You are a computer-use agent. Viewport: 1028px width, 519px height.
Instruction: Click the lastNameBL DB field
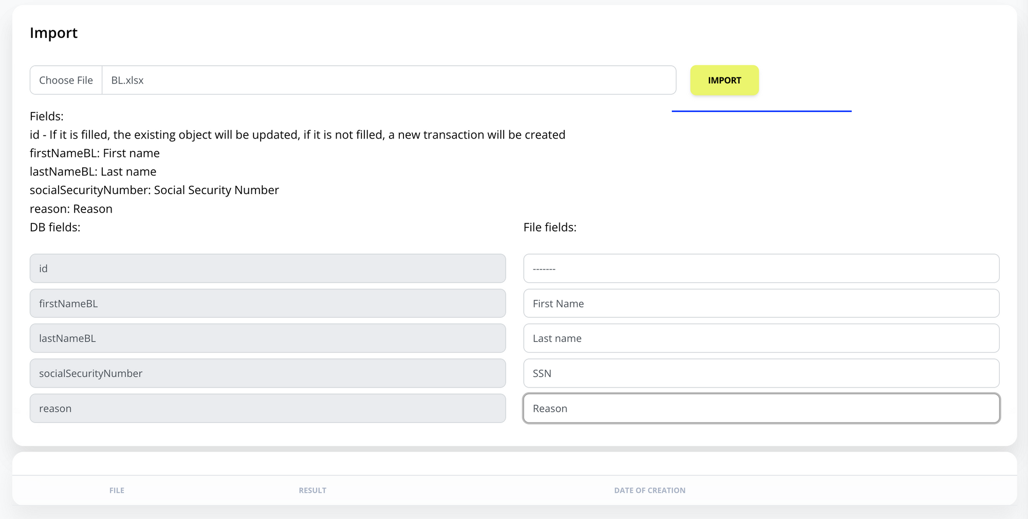coord(267,338)
